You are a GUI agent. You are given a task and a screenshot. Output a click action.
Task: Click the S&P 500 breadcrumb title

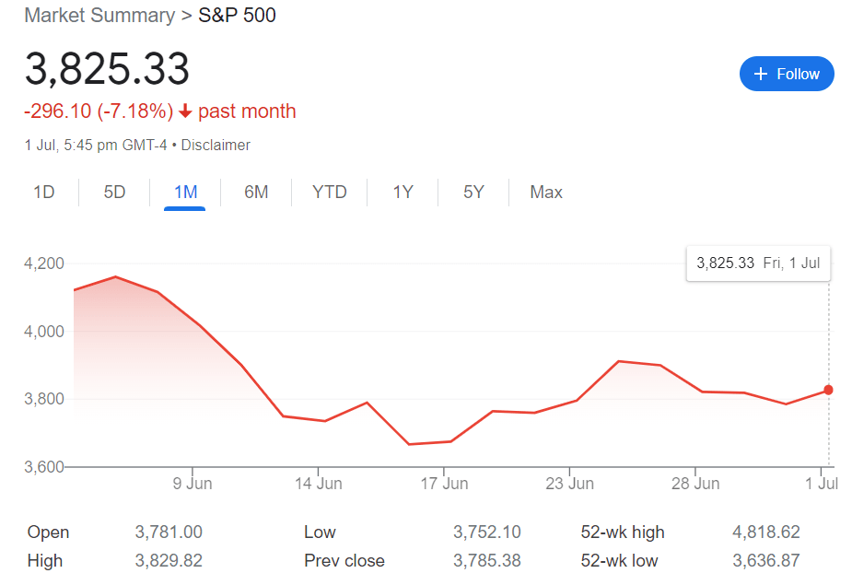coord(237,16)
